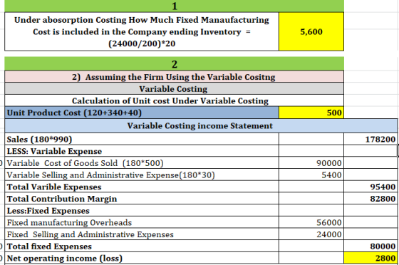The image size is (399, 265).
Task: Select the value 24000
Action: pos(311,234)
